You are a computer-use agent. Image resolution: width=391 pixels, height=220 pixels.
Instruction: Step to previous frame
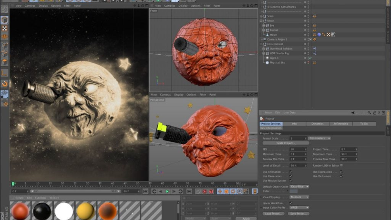click(161, 191)
